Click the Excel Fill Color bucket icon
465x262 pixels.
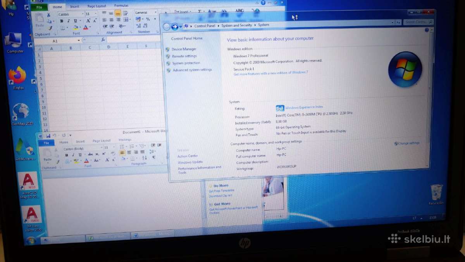pos(76,28)
